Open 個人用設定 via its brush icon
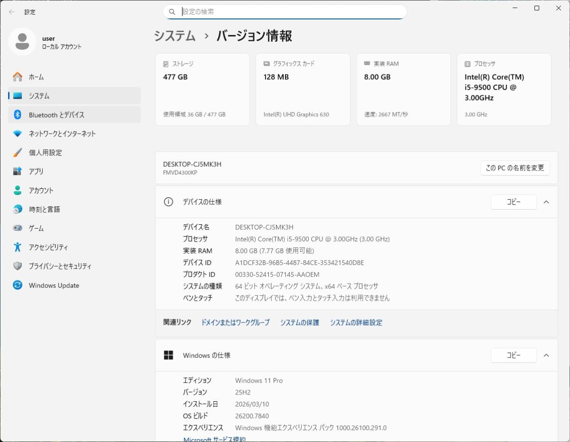The width and height of the screenshot is (570, 442). coord(18,152)
